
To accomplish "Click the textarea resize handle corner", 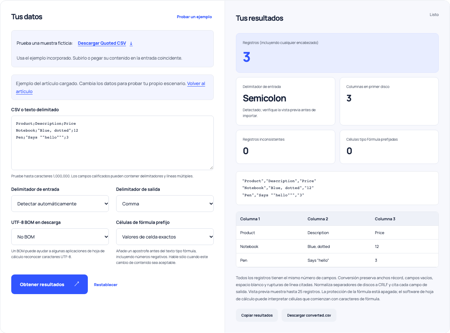I will 211,168.
